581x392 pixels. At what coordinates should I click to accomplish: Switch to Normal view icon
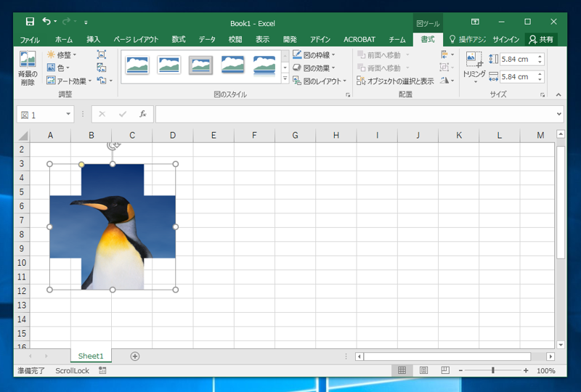point(402,370)
